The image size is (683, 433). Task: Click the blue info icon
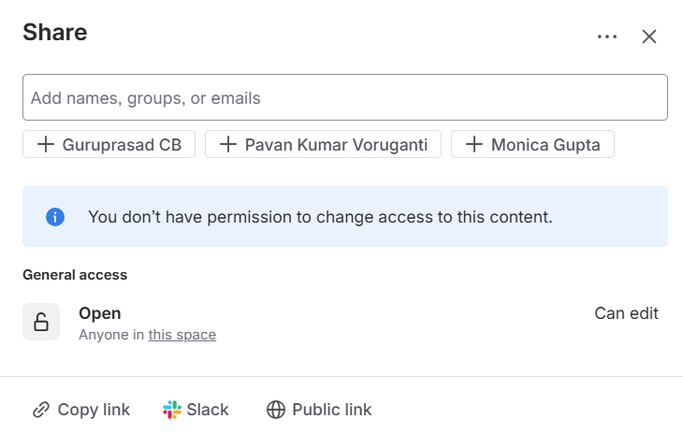(x=55, y=217)
